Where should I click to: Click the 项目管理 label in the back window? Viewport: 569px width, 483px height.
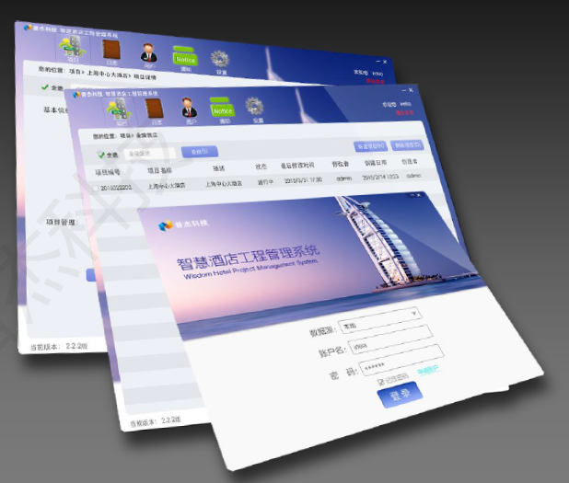[x=62, y=222]
